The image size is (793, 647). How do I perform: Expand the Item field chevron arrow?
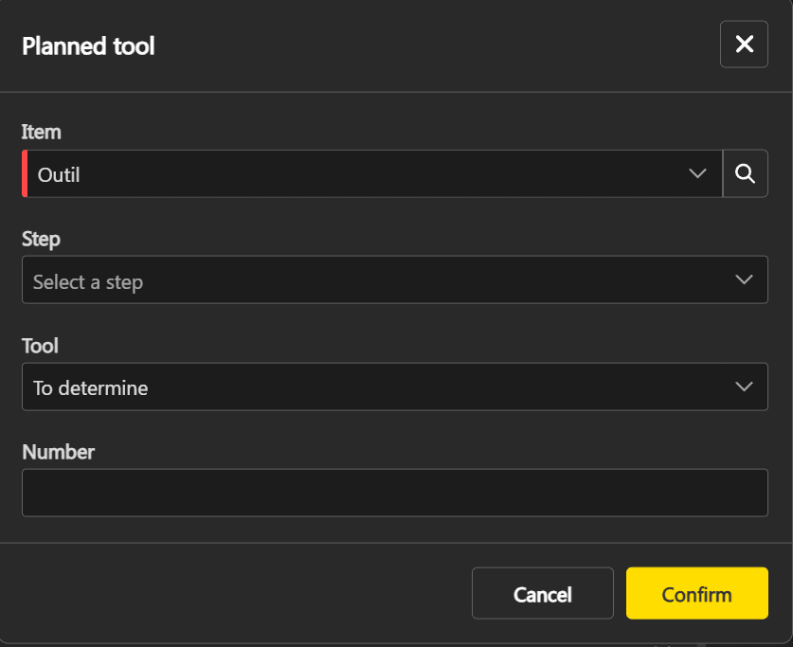697,173
